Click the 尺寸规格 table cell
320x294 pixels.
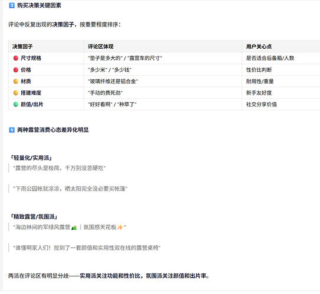pos(46,58)
